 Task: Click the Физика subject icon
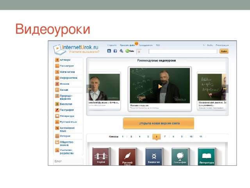57,84
